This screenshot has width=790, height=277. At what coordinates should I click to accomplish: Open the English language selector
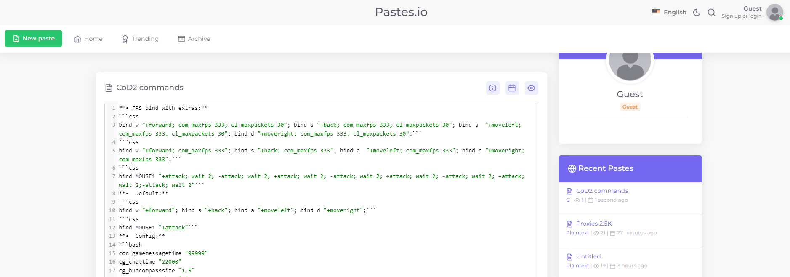tap(669, 12)
